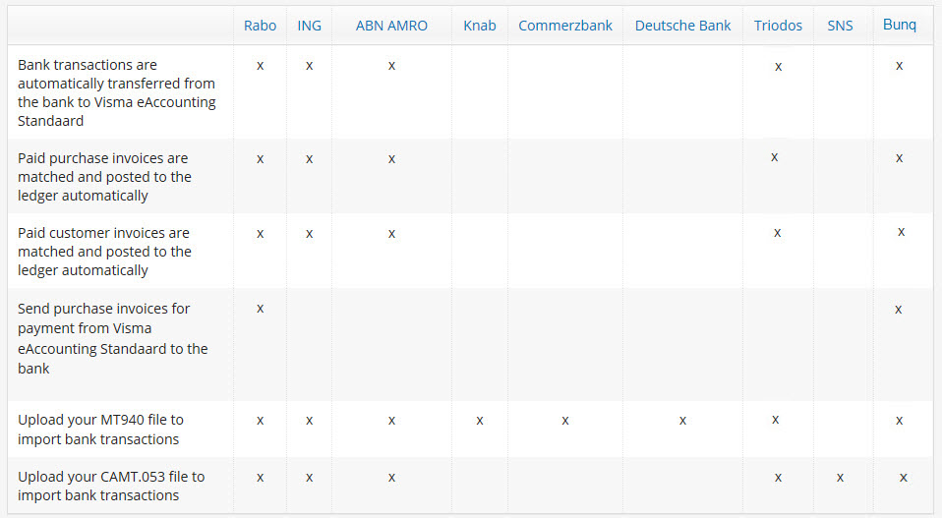
Task: Click Rabo's x in send purchase invoices row
Action: 260,309
